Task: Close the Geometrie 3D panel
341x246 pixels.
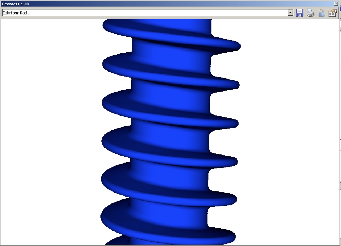Action: click(x=336, y=4)
